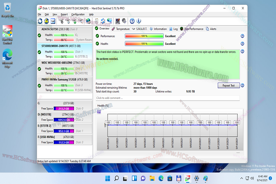Click the '27 days, 15 hours' power on value
The height and width of the screenshot is (184, 276).
[143, 84]
